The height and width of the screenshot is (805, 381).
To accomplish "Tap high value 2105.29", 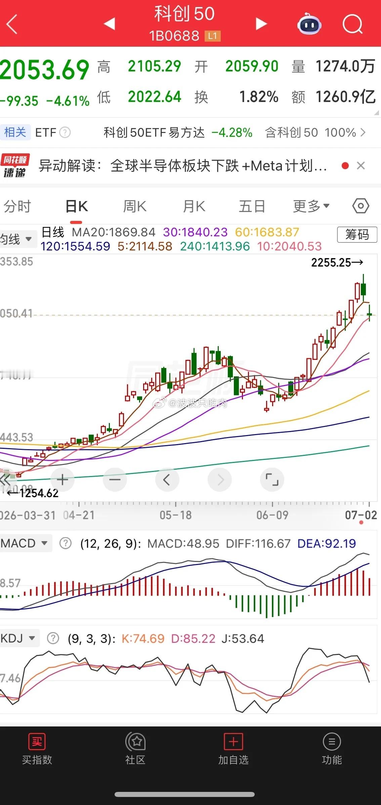I will click(155, 66).
